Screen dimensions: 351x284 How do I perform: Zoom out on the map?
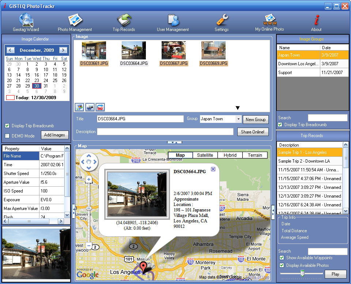pos(89,246)
